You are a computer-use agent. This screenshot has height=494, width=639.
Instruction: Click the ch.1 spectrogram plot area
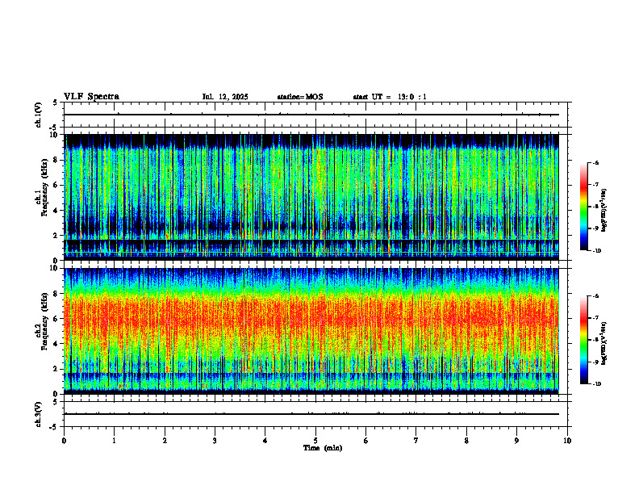(311, 197)
